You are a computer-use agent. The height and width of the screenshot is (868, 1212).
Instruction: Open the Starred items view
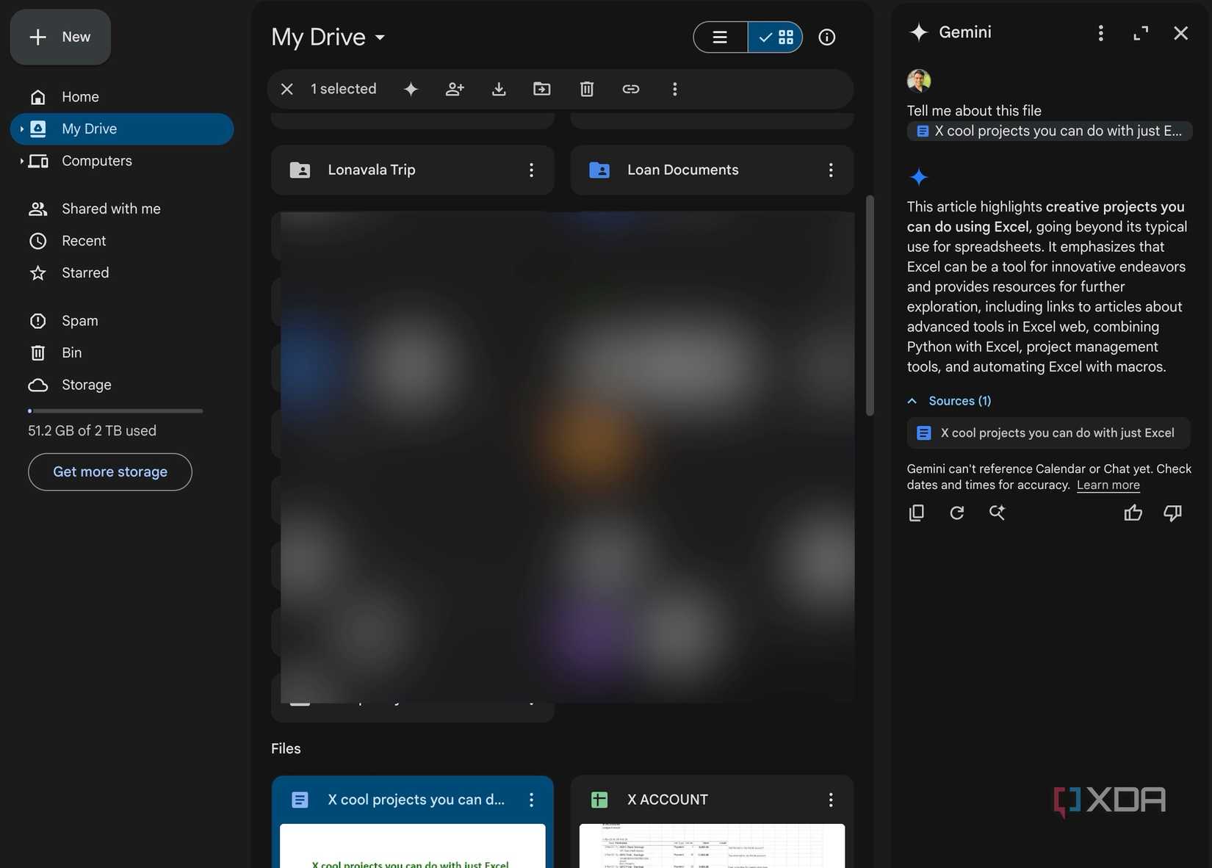click(85, 272)
